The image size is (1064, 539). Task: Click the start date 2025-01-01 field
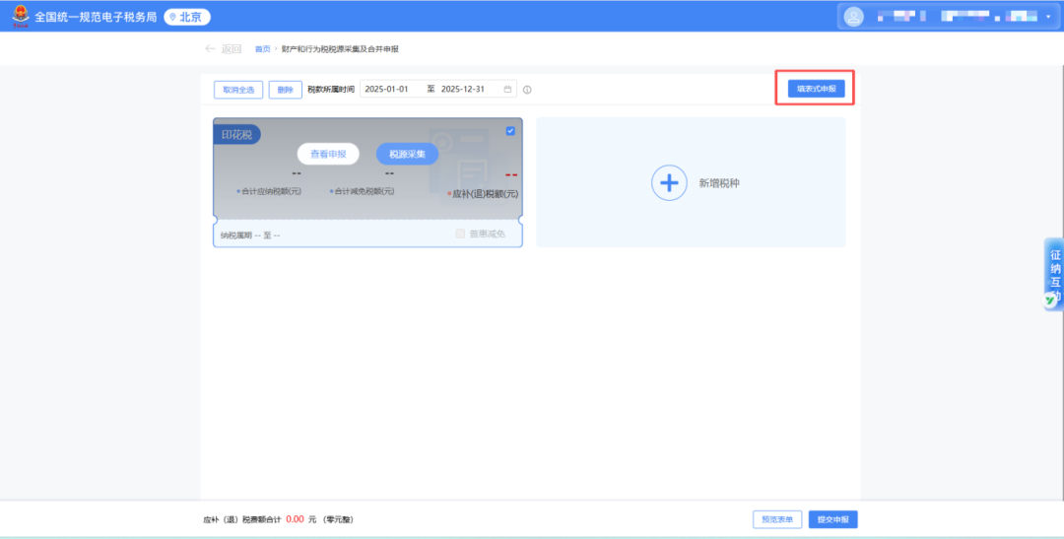(387, 90)
